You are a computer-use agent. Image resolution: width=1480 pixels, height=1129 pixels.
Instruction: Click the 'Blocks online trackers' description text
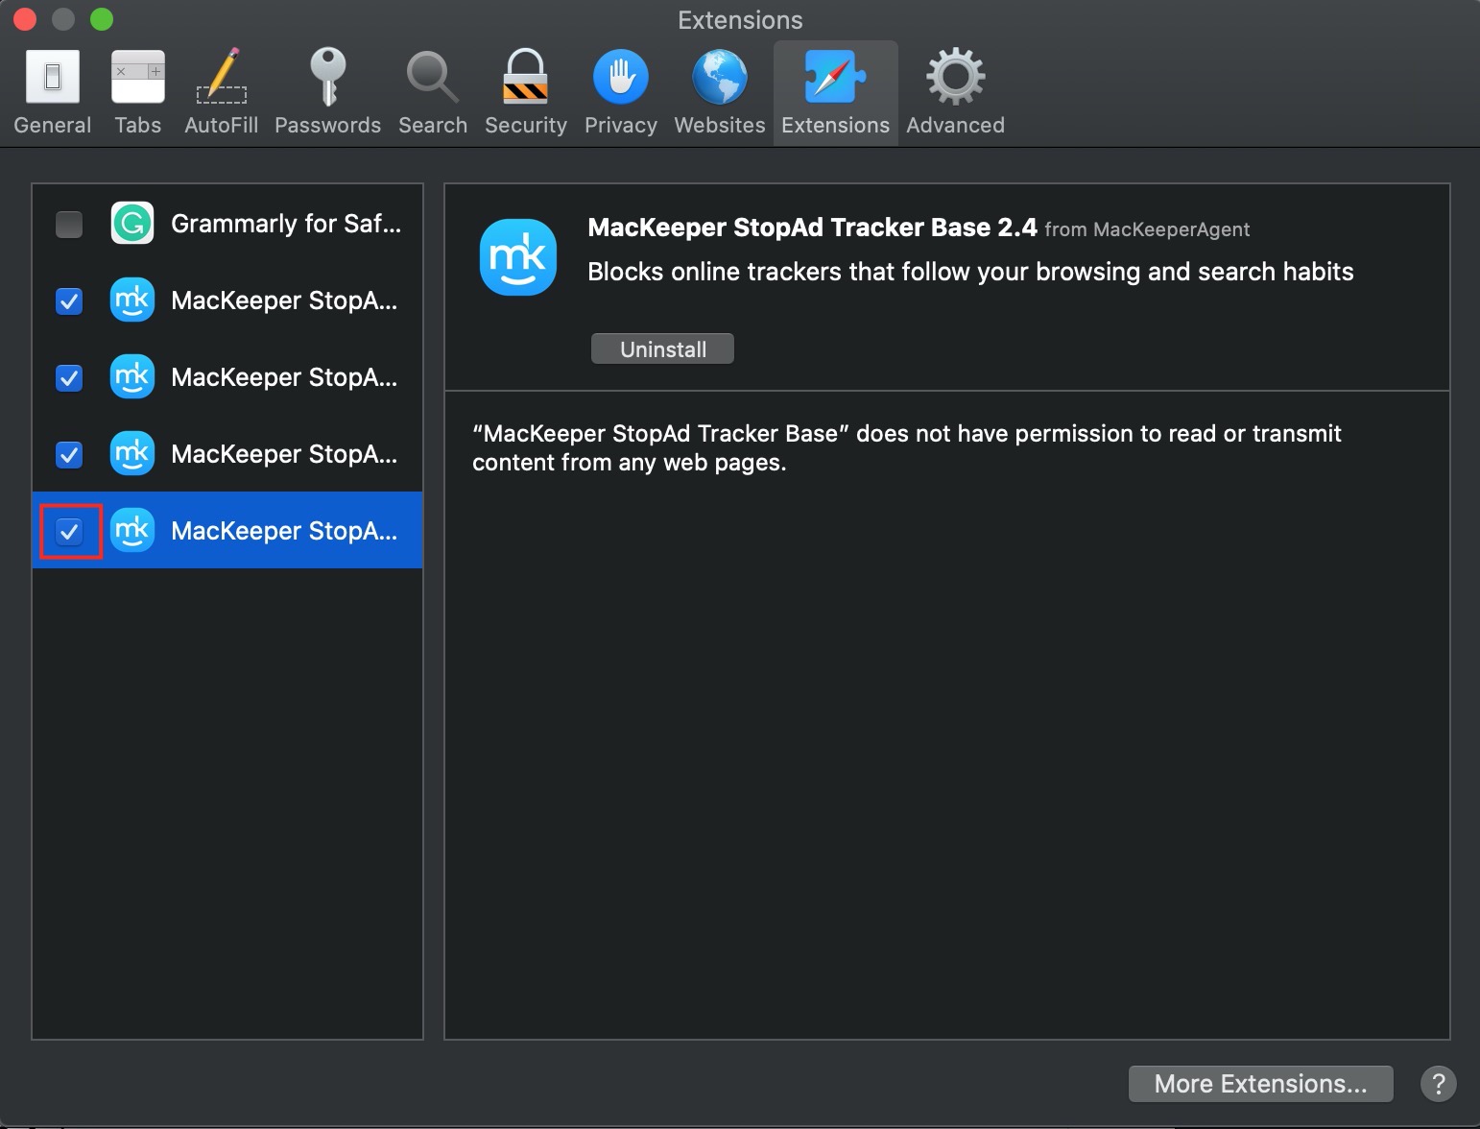point(970,272)
